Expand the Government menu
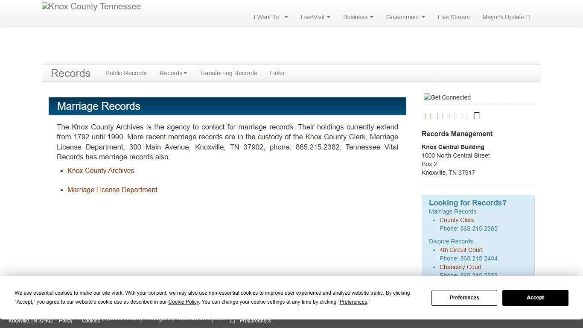This screenshot has height=328, width=583. pyautogui.click(x=405, y=17)
